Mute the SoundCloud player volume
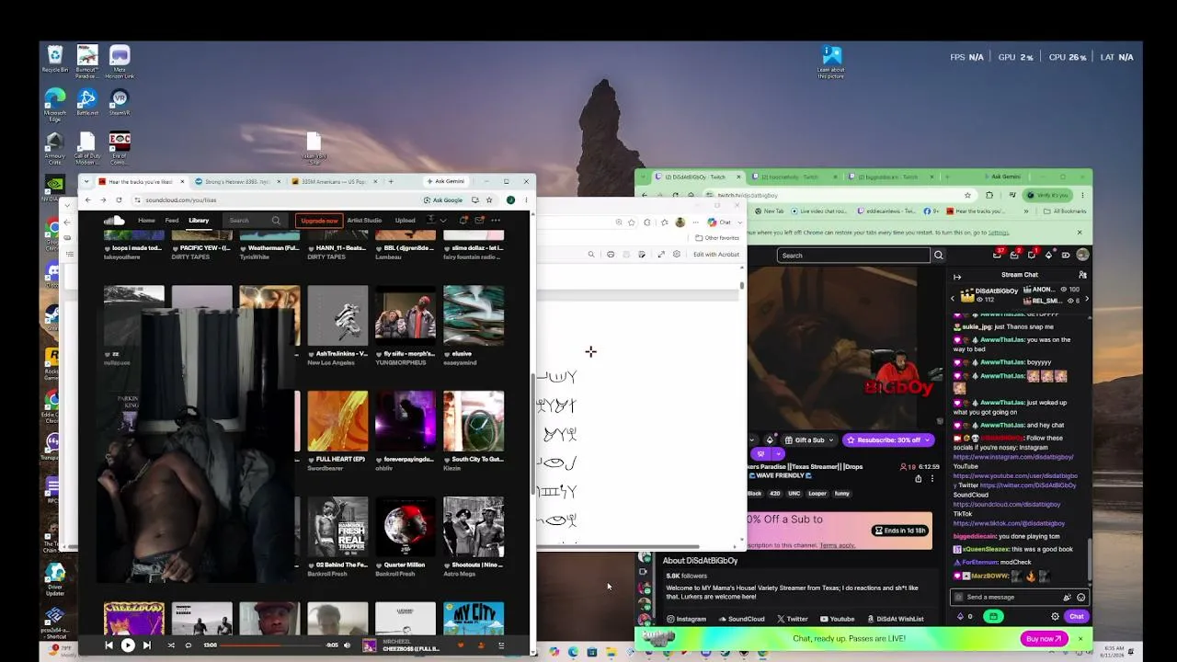This screenshot has width=1177, height=662. coord(347,645)
